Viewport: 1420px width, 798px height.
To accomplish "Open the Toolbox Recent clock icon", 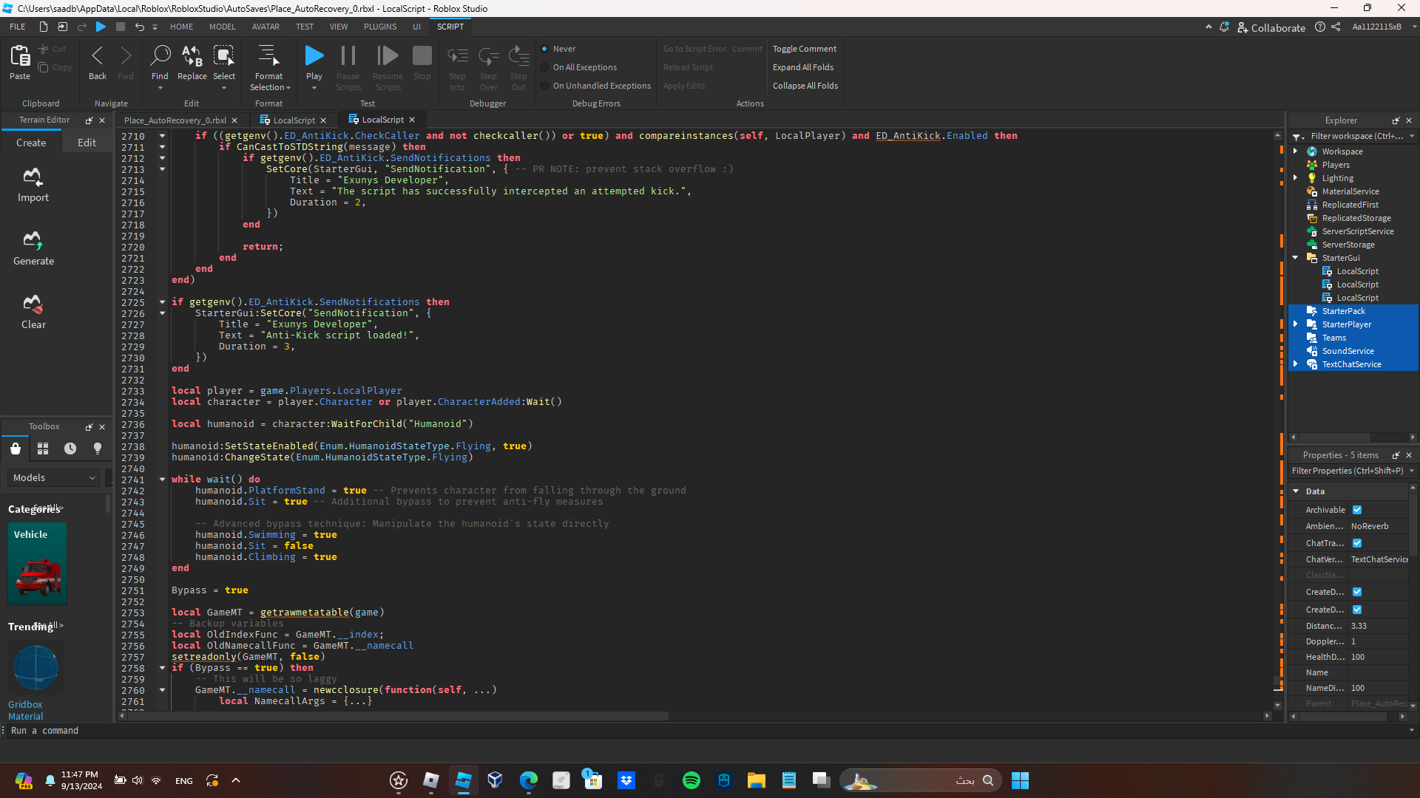I will (x=70, y=449).
